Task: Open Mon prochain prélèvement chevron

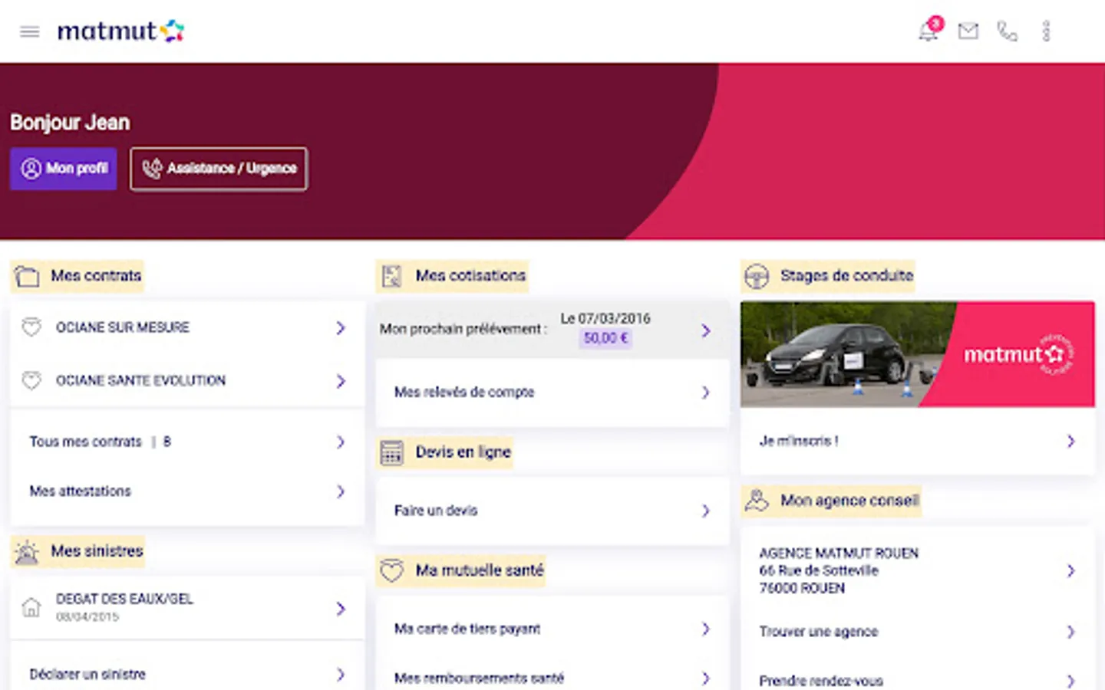Action: pyautogui.click(x=706, y=330)
